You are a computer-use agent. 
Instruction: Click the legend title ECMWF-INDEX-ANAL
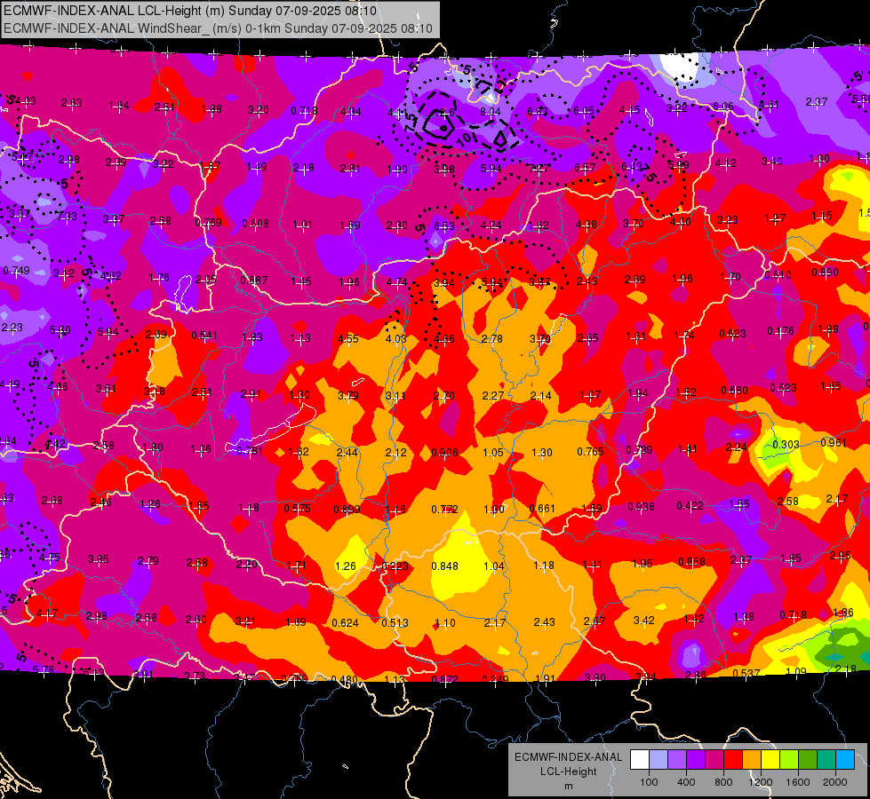coord(568,757)
